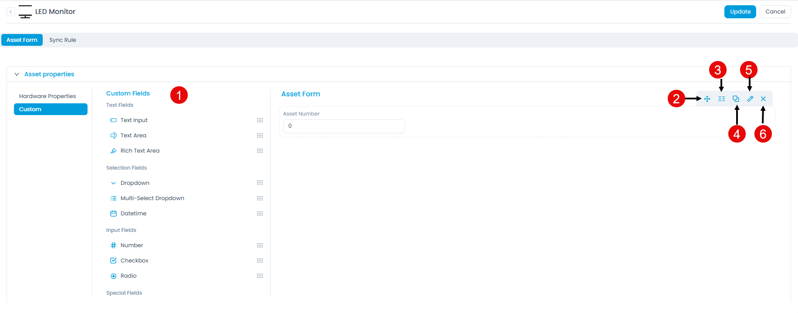The height and width of the screenshot is (313, 798).
Task: Choose the Multi-Select Dropdown field
Action: point(152,198)
